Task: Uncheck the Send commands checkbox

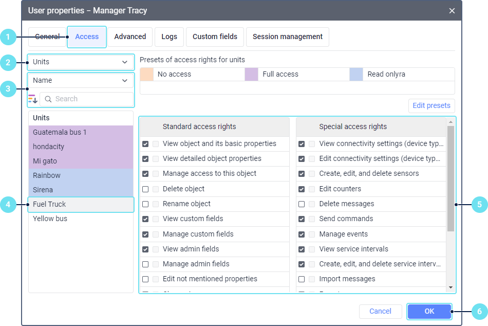Action: [302, 219]
